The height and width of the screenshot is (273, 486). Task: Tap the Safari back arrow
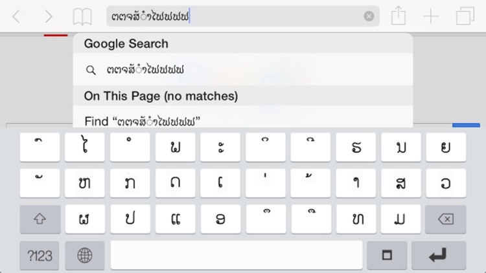point(16,16)
